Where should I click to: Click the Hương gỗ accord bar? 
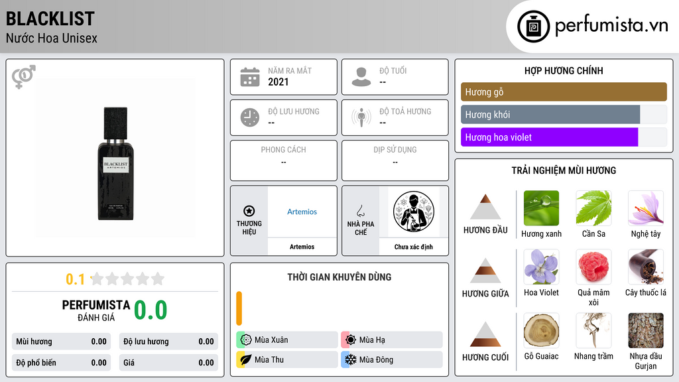tap(564, 92)
